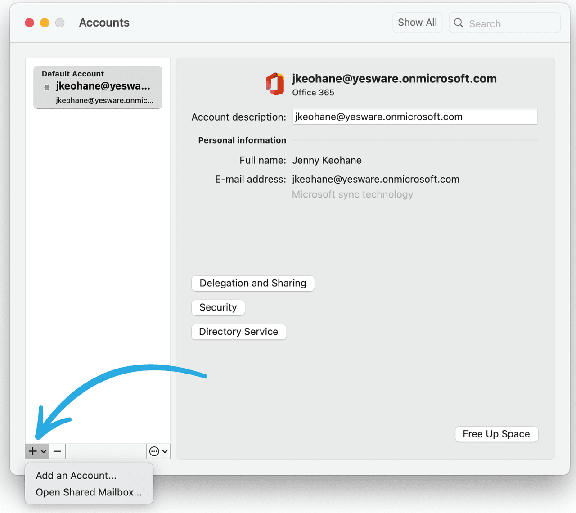Open Delegation and Sharing settings
The image size is (576, 513).
pos(253,283)
